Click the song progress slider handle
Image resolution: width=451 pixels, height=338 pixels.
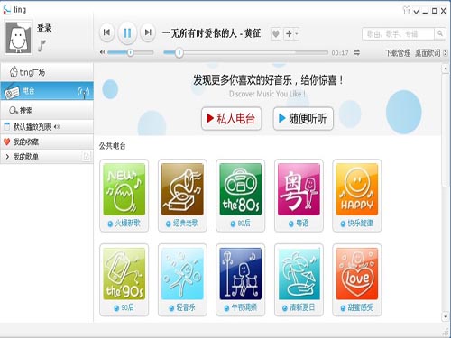click(179, 53)
